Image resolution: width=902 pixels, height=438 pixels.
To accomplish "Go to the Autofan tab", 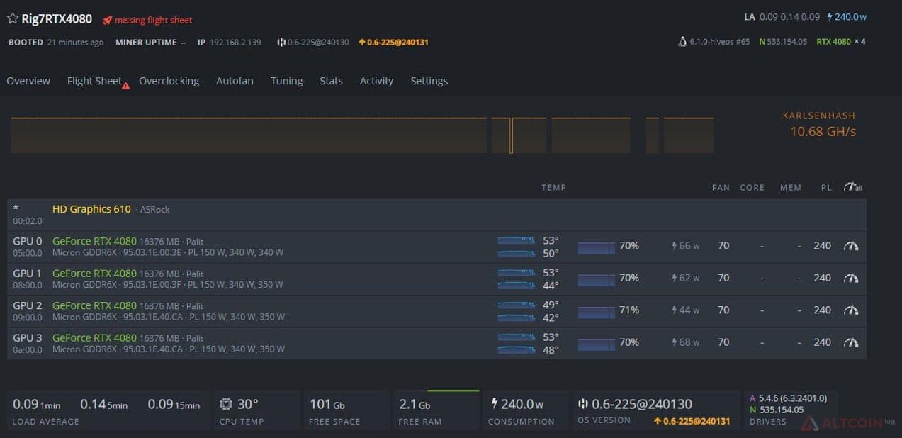I will click(x=235, y=81).
